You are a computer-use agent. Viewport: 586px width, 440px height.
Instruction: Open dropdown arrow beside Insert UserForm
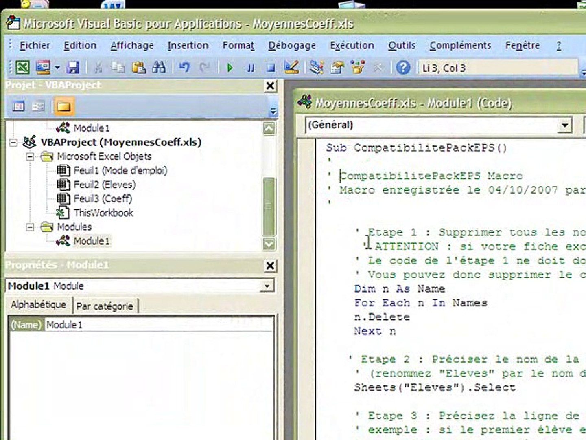point(57,68)
